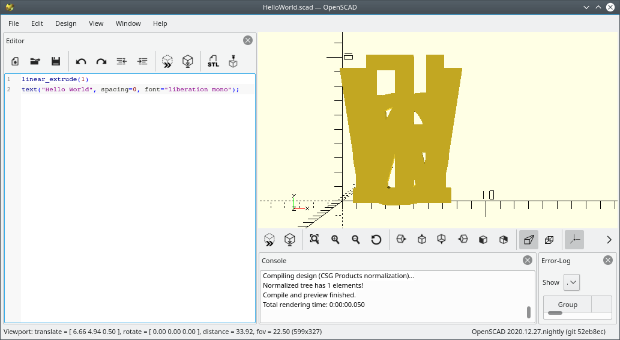
Task: Click the Unindent icon in editor toolbar
Action: click(122, 61)
